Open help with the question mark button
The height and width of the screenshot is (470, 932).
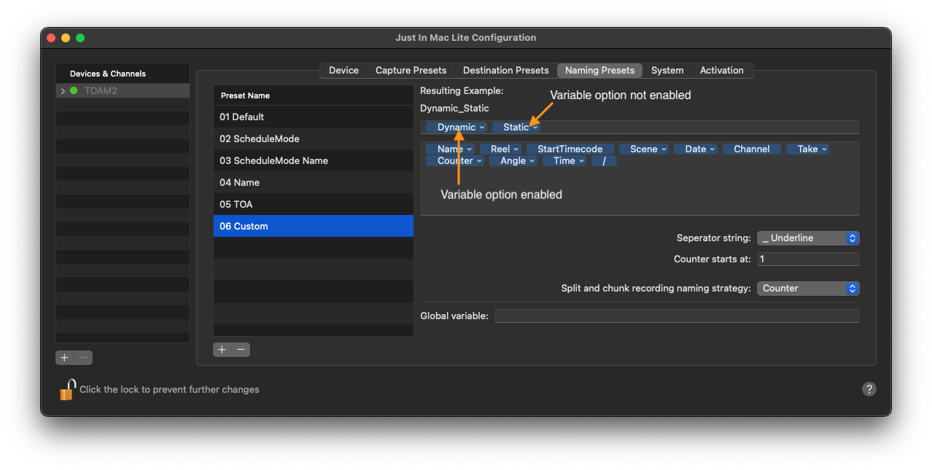(x=869, y=389)
